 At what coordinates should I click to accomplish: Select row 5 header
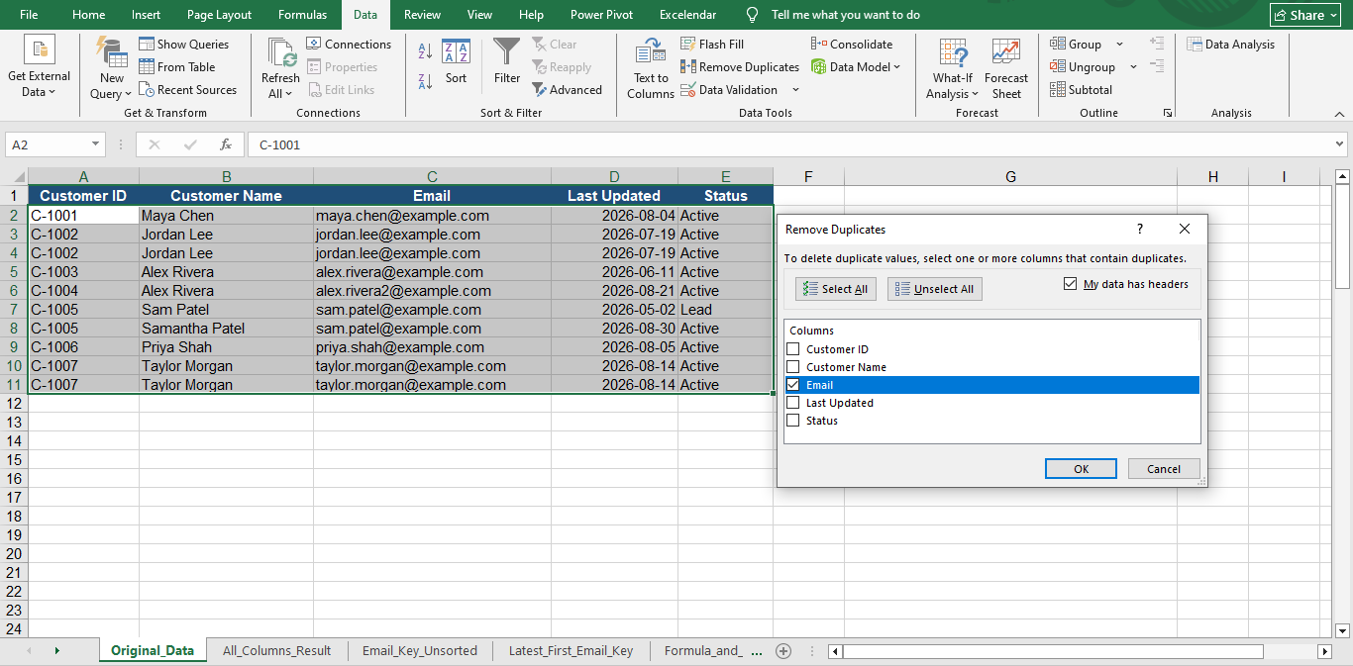pos(14,272)
